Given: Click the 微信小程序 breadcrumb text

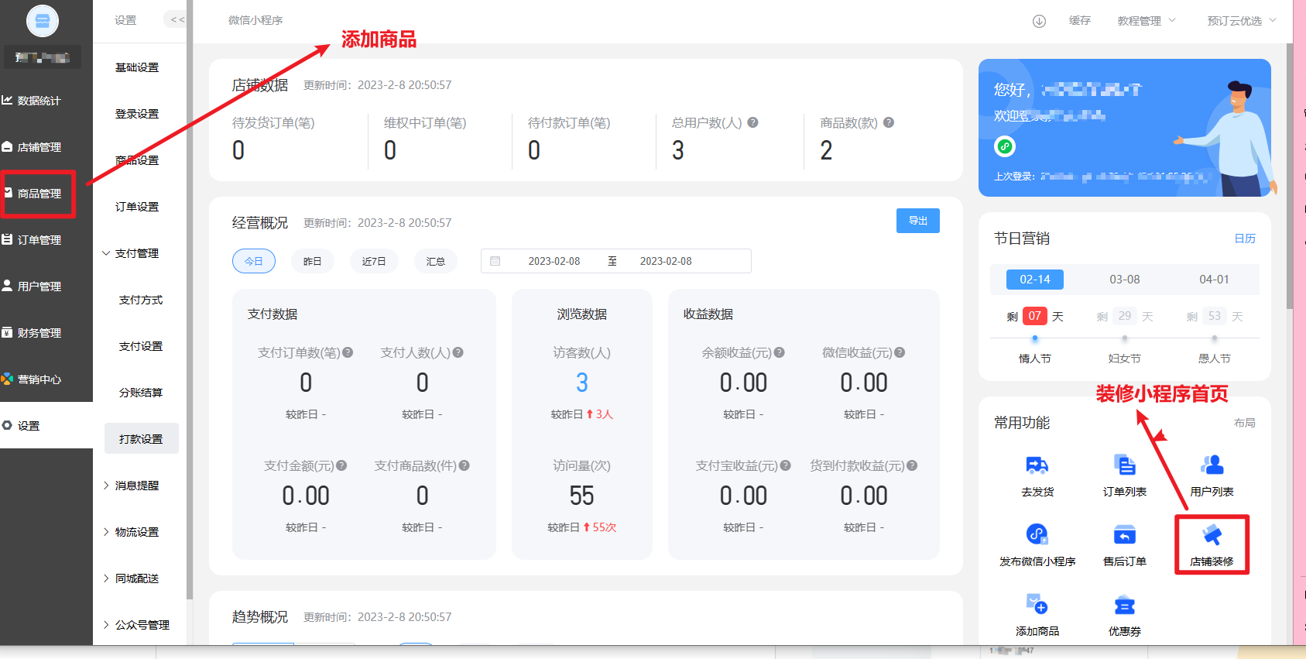Looking at the screenshot, I should click(255, 20).
